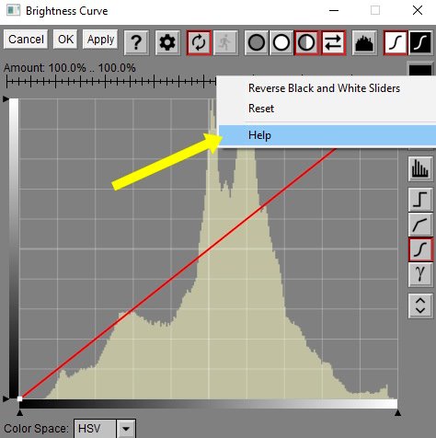Image resolution: width=436 pixels, height=438 pixels.
Task: Select the black background S-curve icon
Action: [x=421, y=42]
